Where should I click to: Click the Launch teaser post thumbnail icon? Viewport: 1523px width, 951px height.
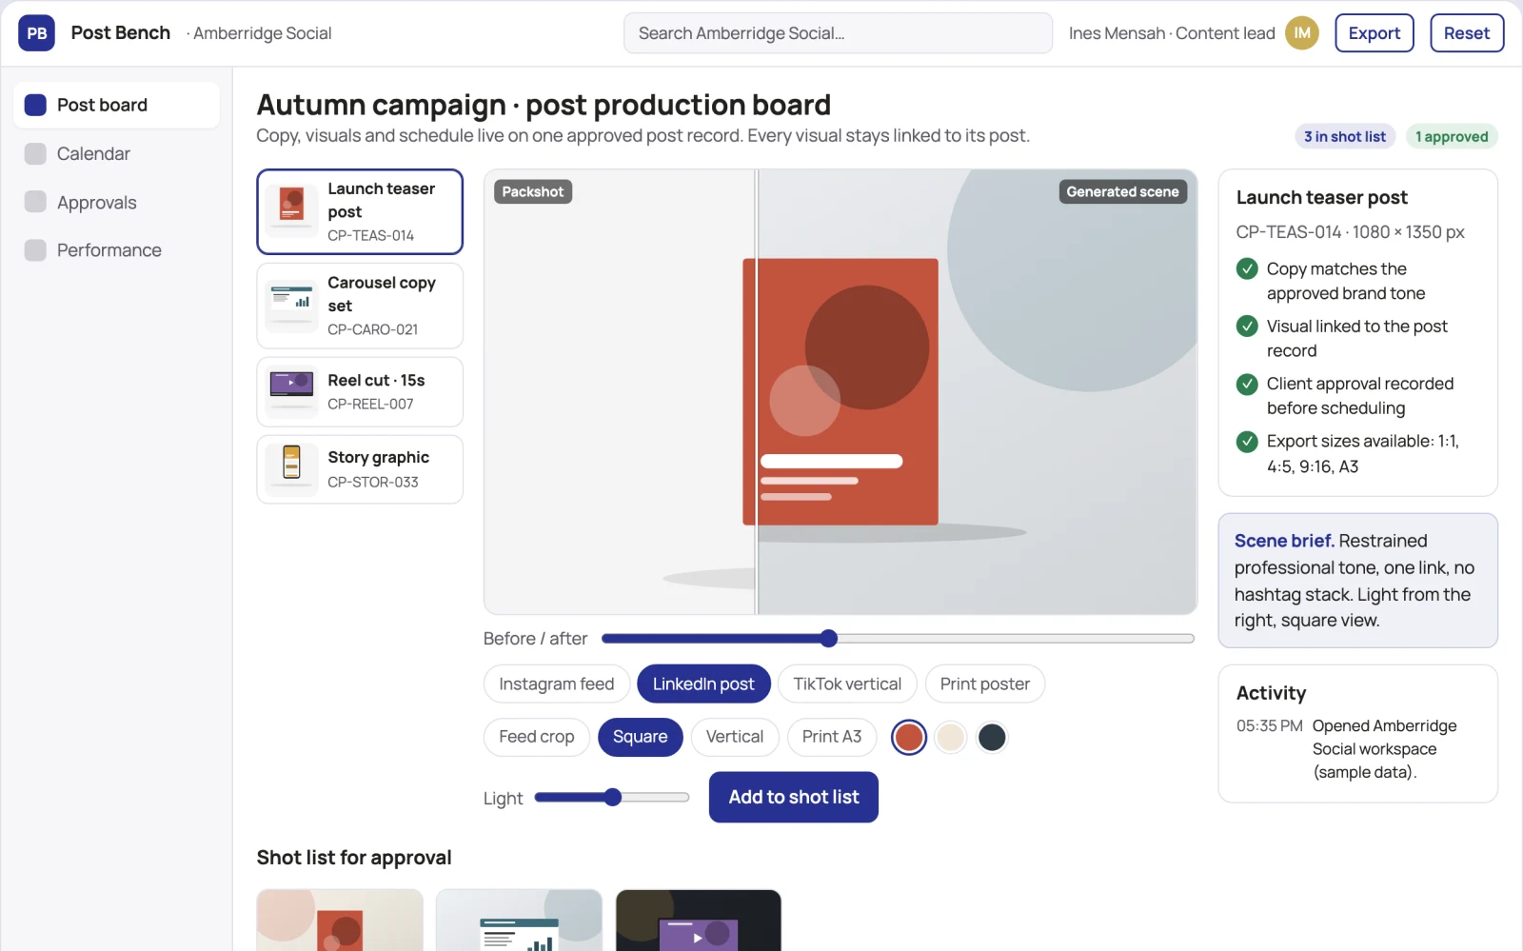click(x=291, y=211)
